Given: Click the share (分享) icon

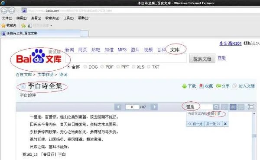Looking at the screenshot, I should point(218,86).
